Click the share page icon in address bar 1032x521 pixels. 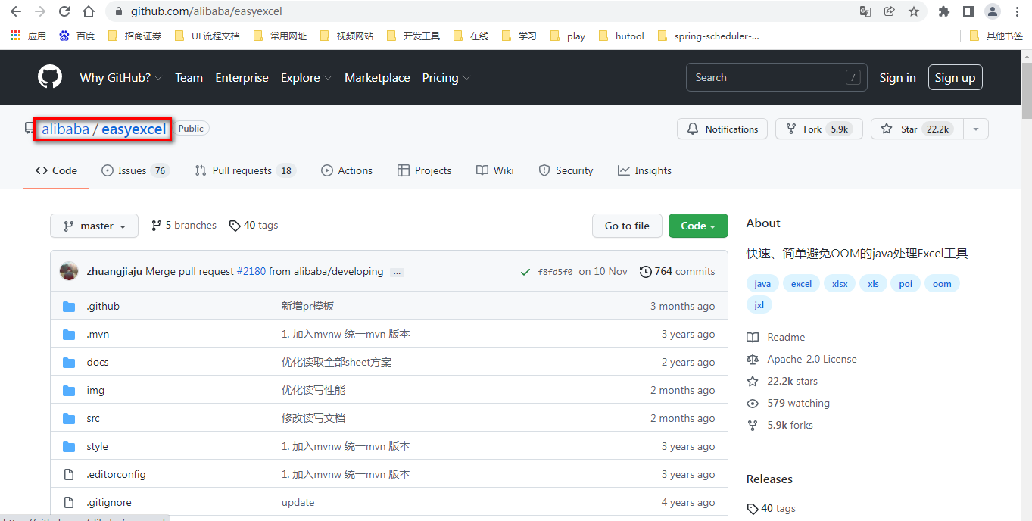pyautogui.click(x=890, y=11)
